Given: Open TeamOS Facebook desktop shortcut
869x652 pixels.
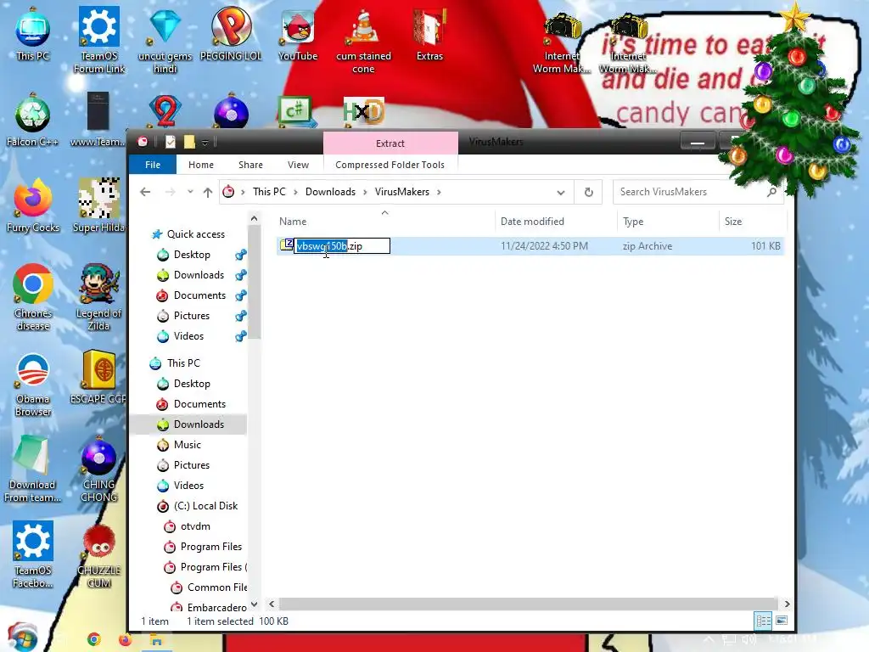Looking at the screenshot, I should [33, 555].
